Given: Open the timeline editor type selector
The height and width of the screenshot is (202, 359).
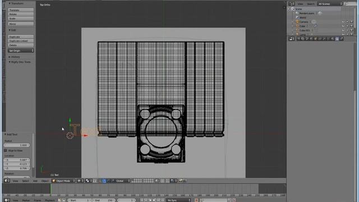Looking at the screenshot, I should (7, 200).
